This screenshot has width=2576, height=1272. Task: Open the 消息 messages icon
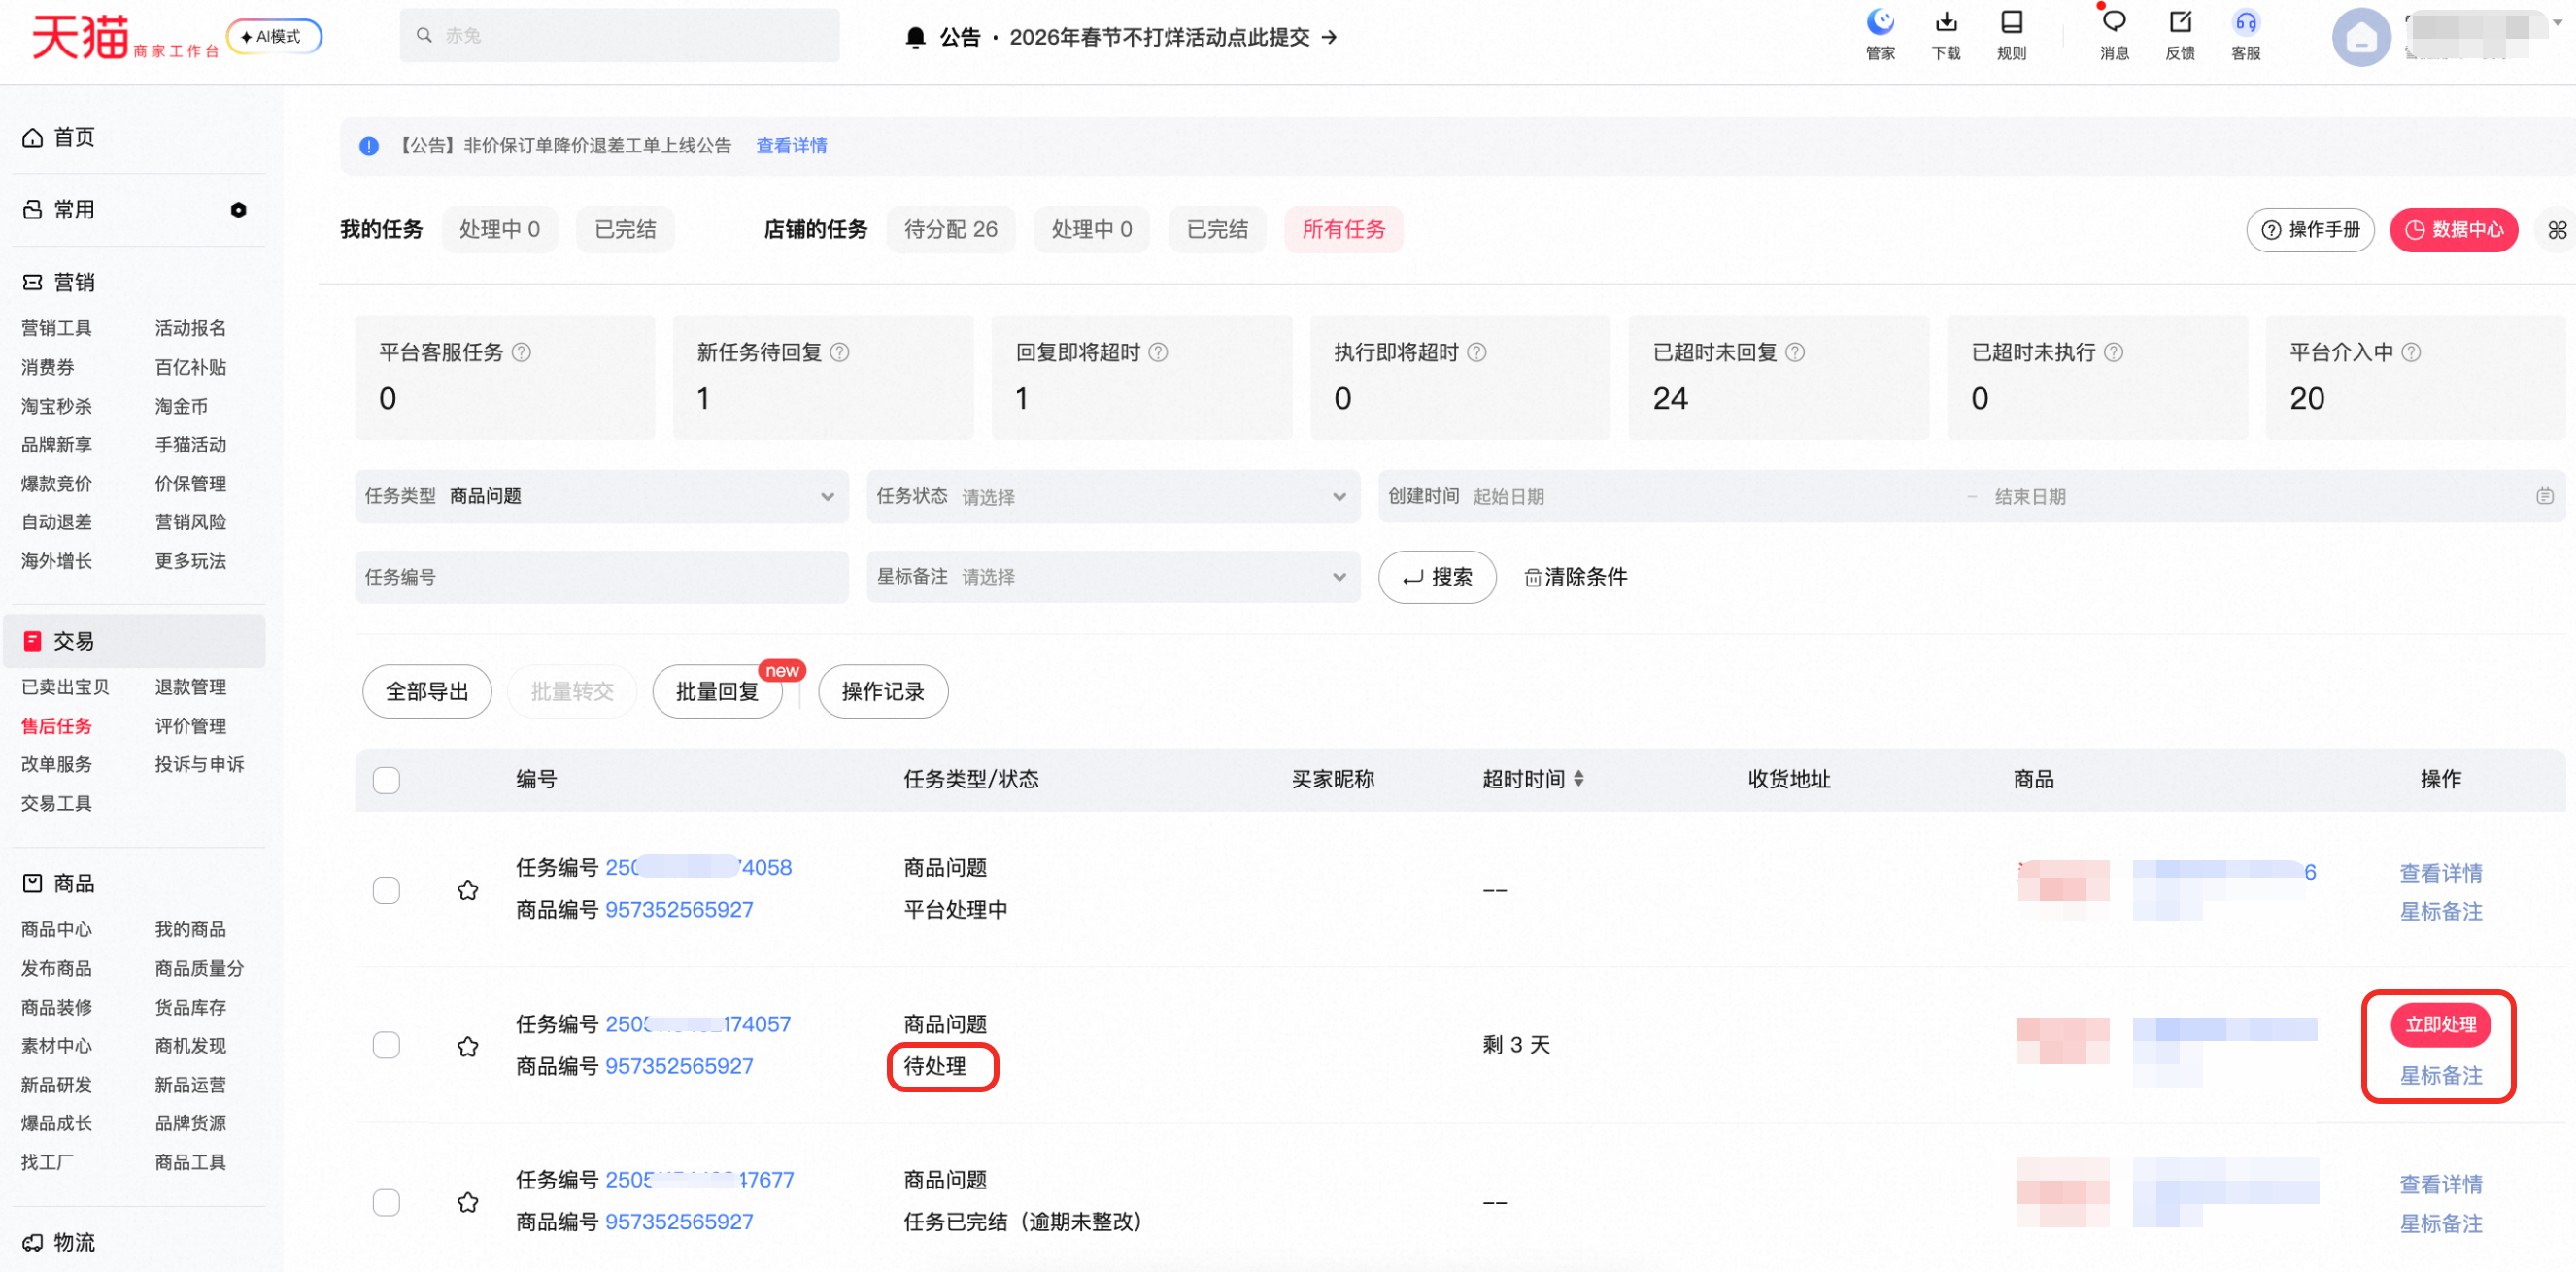click(2114, 34)
